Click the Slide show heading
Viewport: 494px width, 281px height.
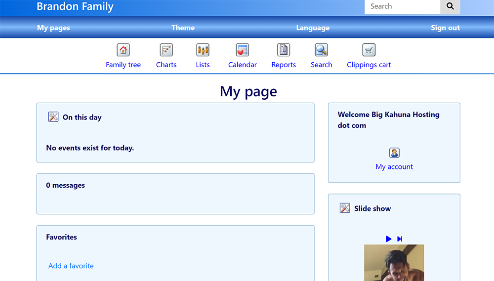(372, 208)
